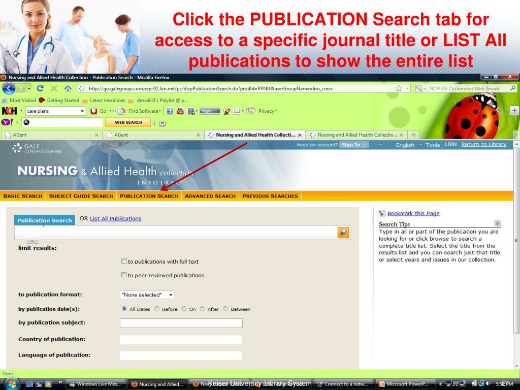The image size is (520, 390).
Task: Click the List All Publications link
Action: [116, 218]
